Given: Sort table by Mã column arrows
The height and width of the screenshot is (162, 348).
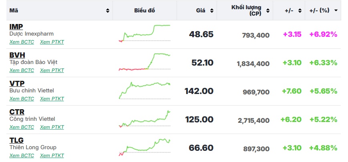Looking at the screenshot, I should 108,11.
